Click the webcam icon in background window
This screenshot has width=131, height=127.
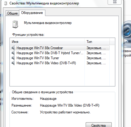(127, 34)
